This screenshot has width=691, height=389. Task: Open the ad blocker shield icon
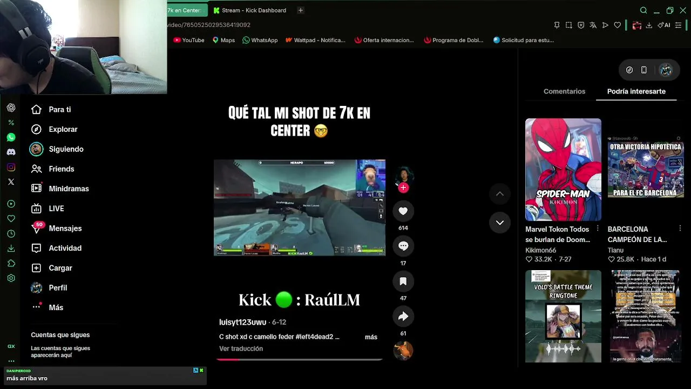[581, 25]
